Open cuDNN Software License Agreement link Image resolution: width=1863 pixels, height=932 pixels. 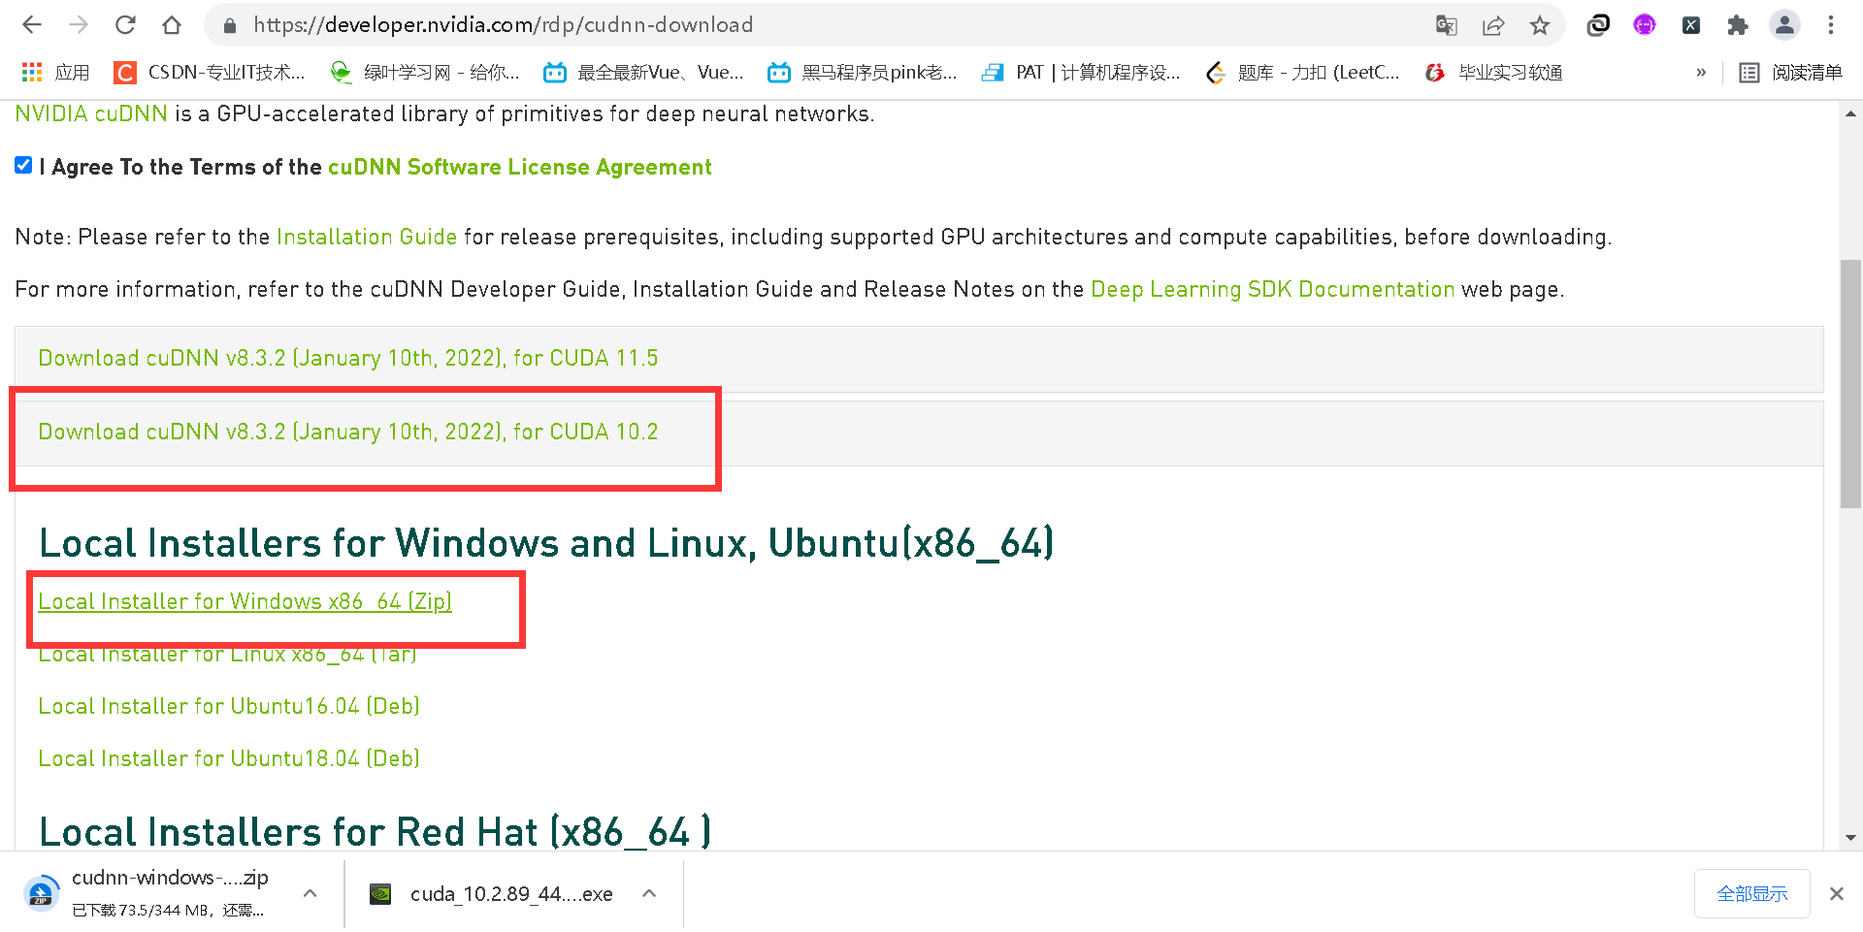[520, 167]
